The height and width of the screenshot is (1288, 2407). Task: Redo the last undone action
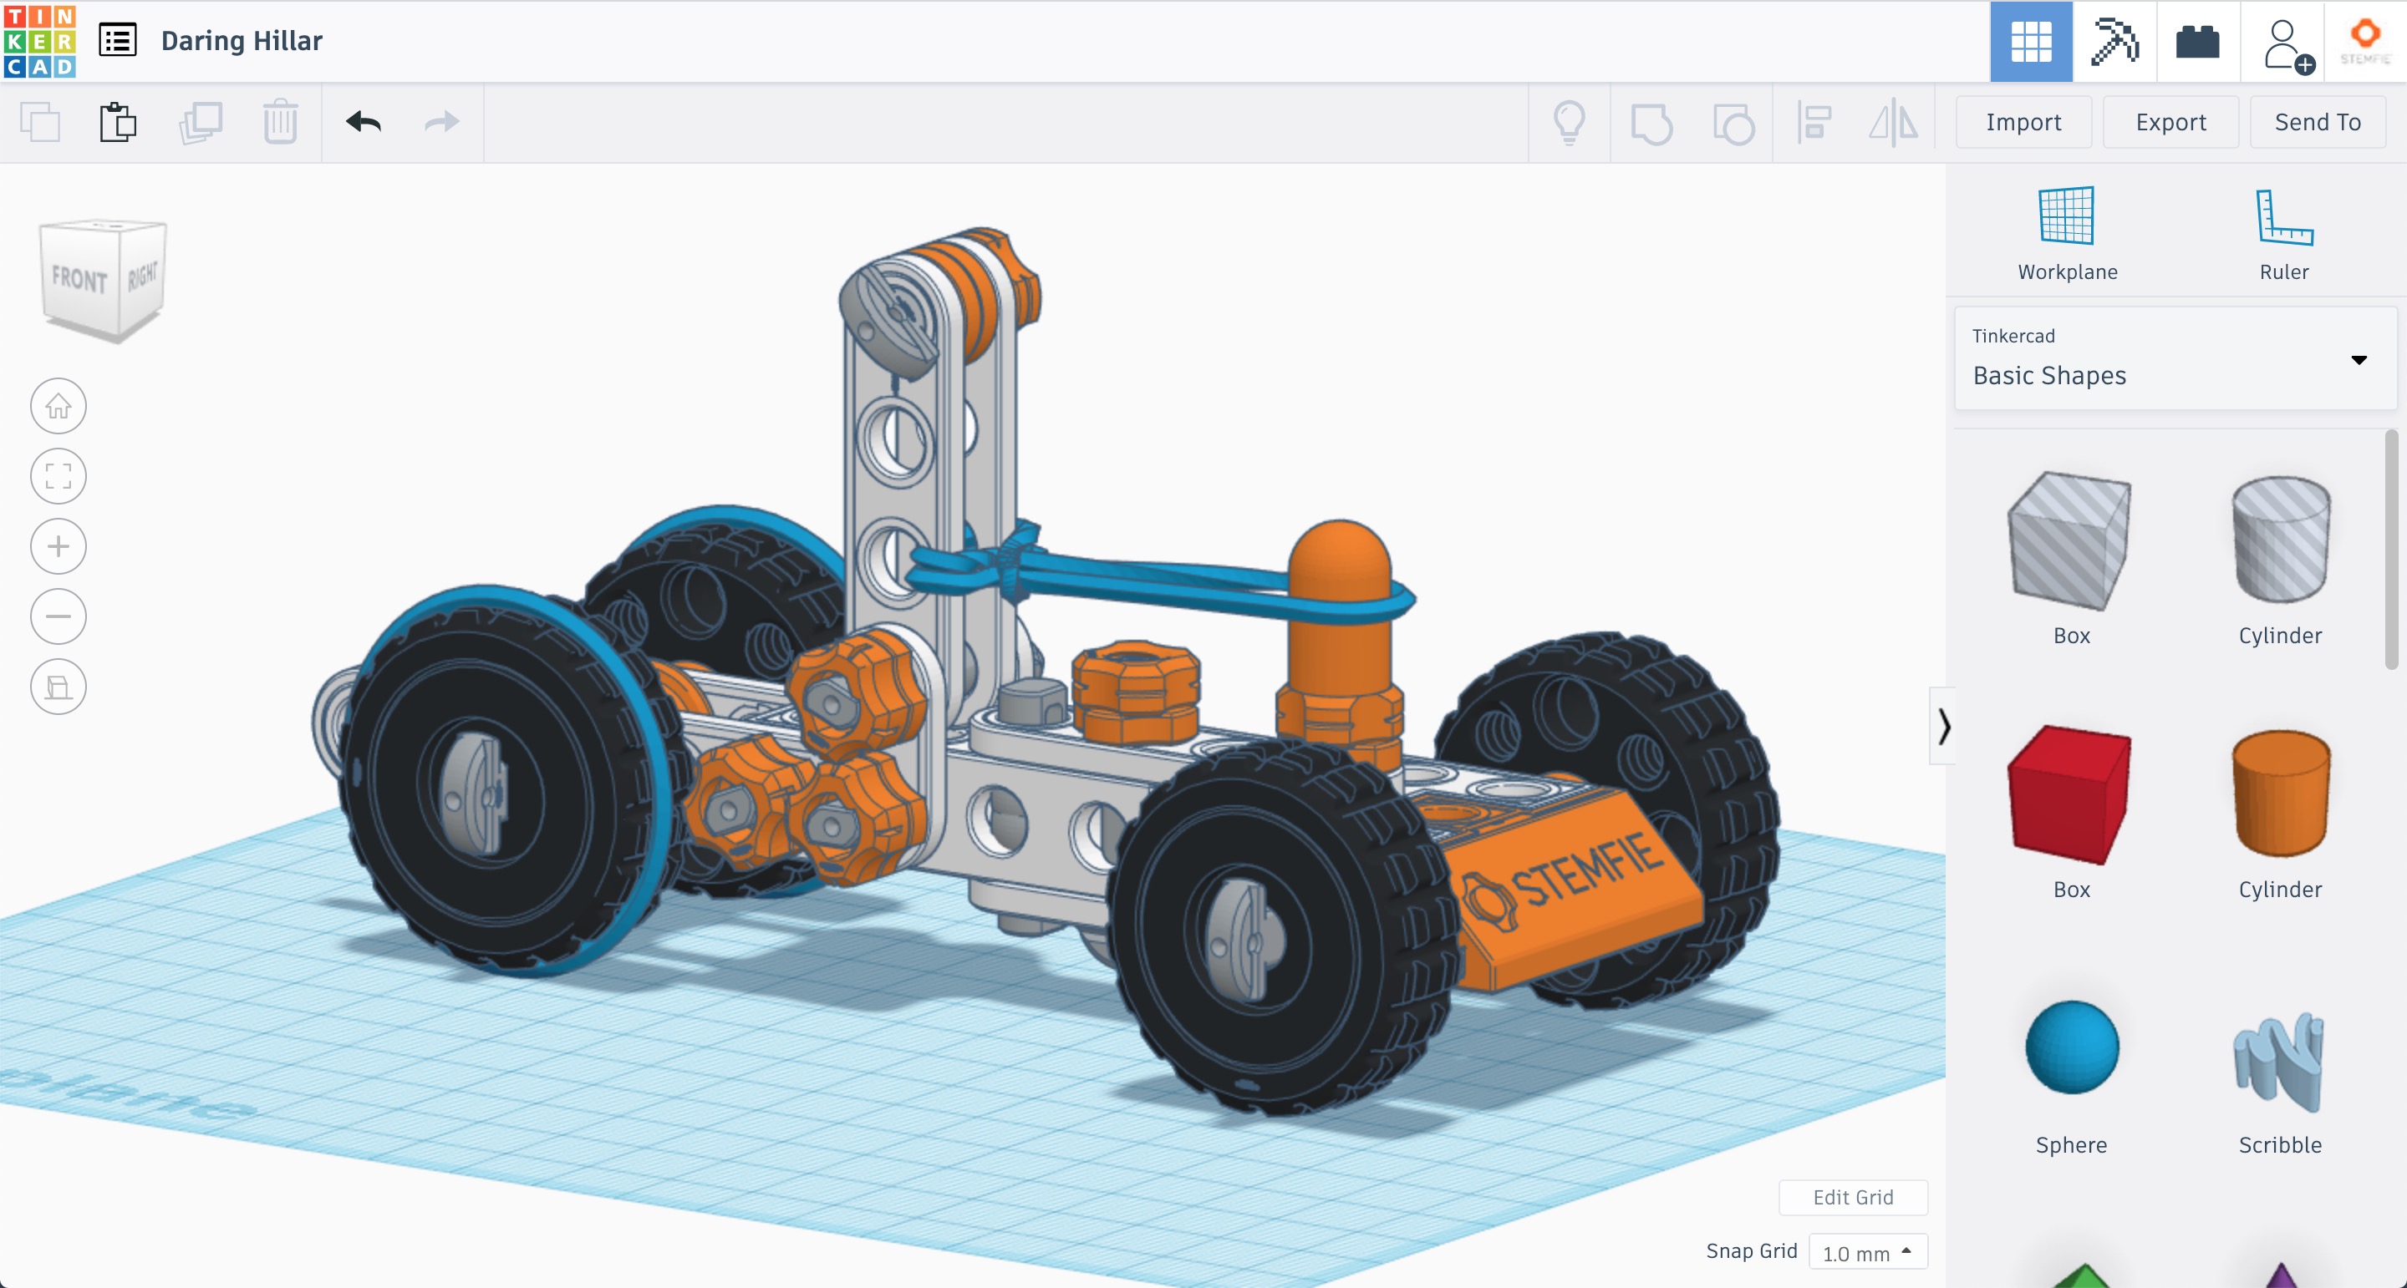pos(442,122)
